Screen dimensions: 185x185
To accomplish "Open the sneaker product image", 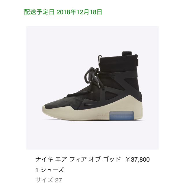I will (x=92, y=88).
